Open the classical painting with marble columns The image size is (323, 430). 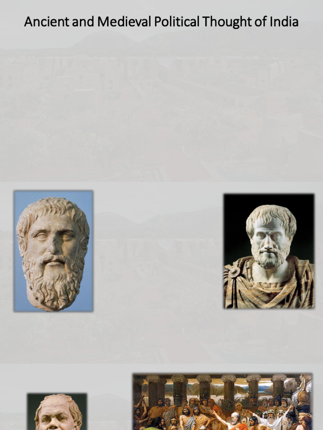click(222, 402)
